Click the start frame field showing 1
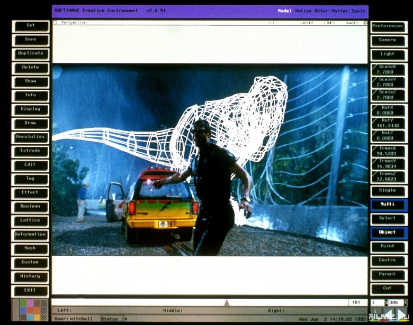The height and width of the screenshot is (325, 413). (378, 303)
